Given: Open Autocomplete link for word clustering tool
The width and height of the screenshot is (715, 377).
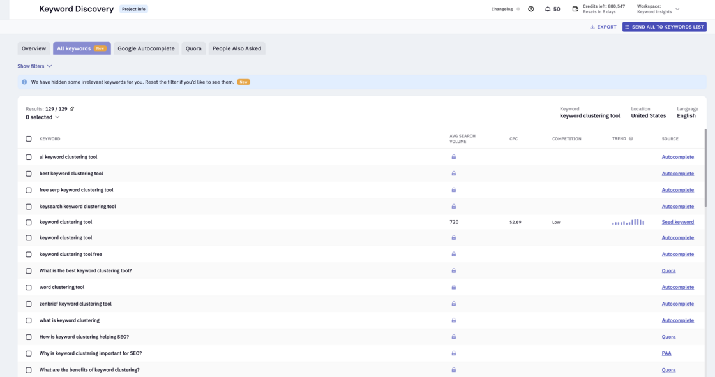Looking at the screenshot, I should pos(677,287).
